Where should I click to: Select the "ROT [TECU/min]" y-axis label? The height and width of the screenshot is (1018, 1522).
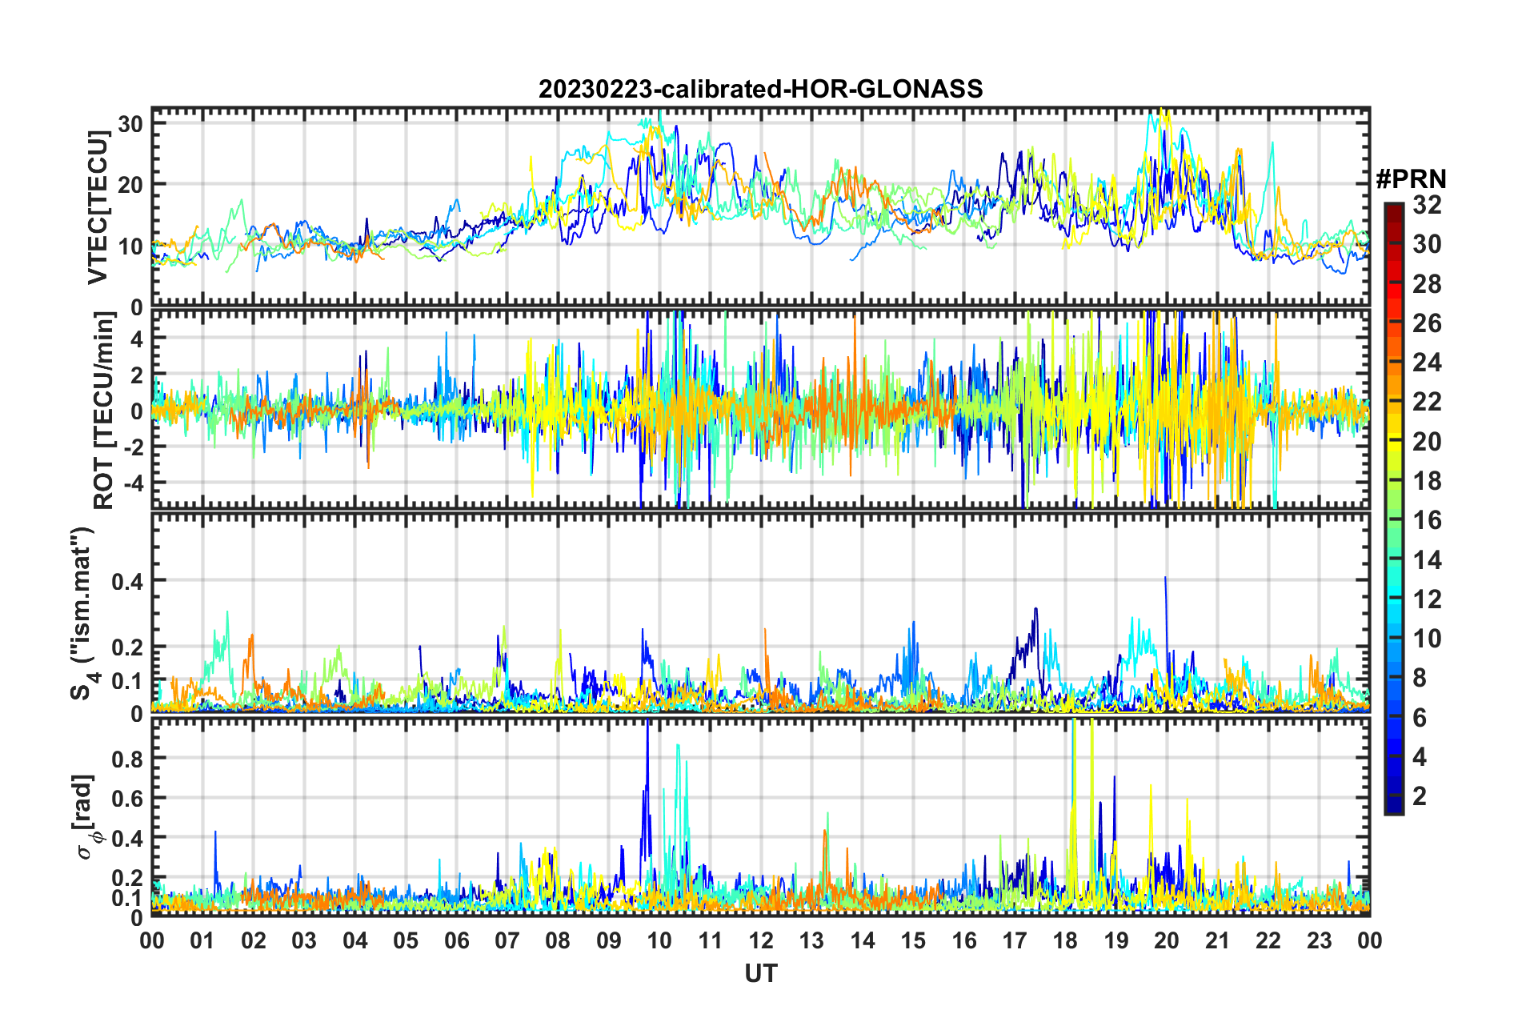click(104, 411)
